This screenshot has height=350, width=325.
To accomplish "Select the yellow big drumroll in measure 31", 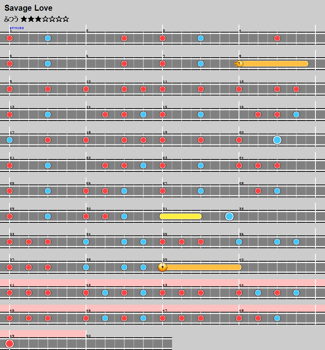I will (180, 216).
